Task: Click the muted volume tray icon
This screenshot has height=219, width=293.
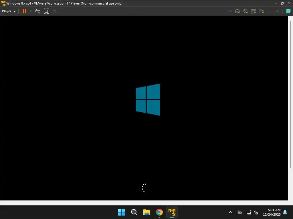Action: click(256, 212)
